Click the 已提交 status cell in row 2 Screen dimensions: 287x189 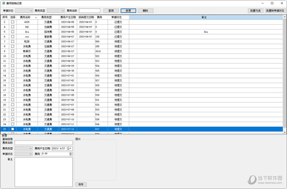pyautogui.click(x=118, y=22)
